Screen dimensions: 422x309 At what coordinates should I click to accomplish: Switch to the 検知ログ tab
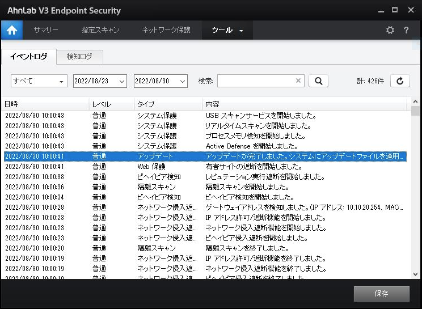coord(79,57)
